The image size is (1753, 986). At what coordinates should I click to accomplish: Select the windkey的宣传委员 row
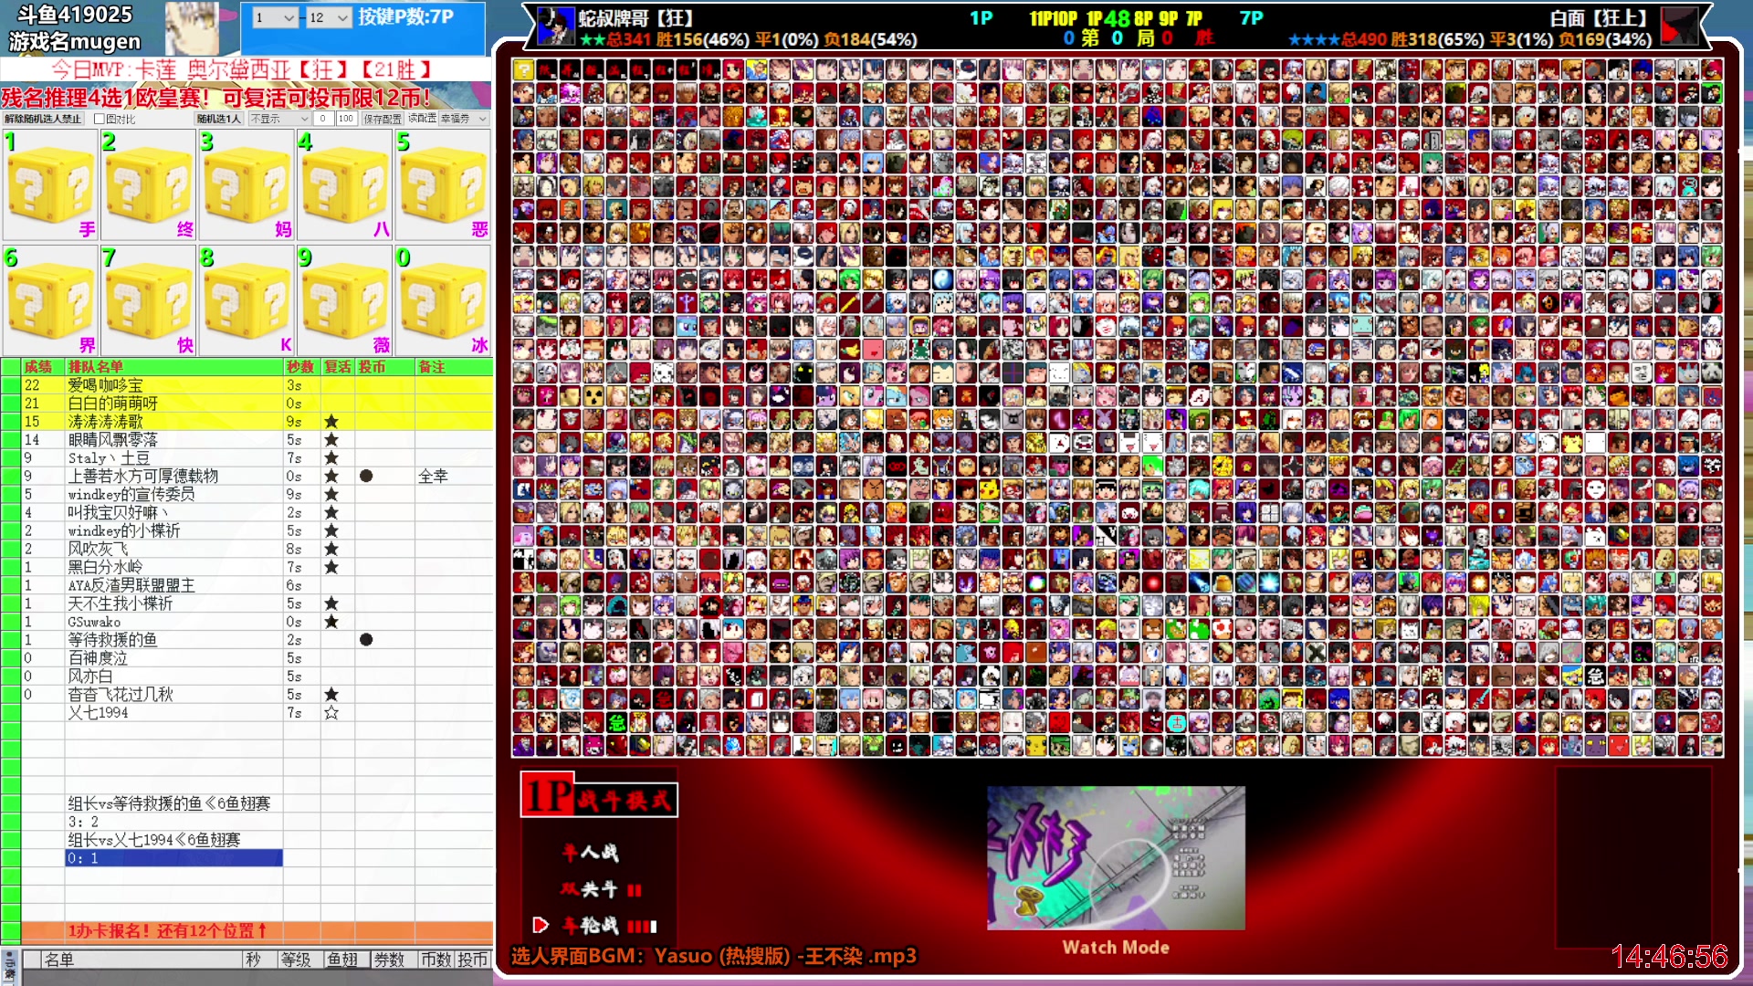point(247,494)
